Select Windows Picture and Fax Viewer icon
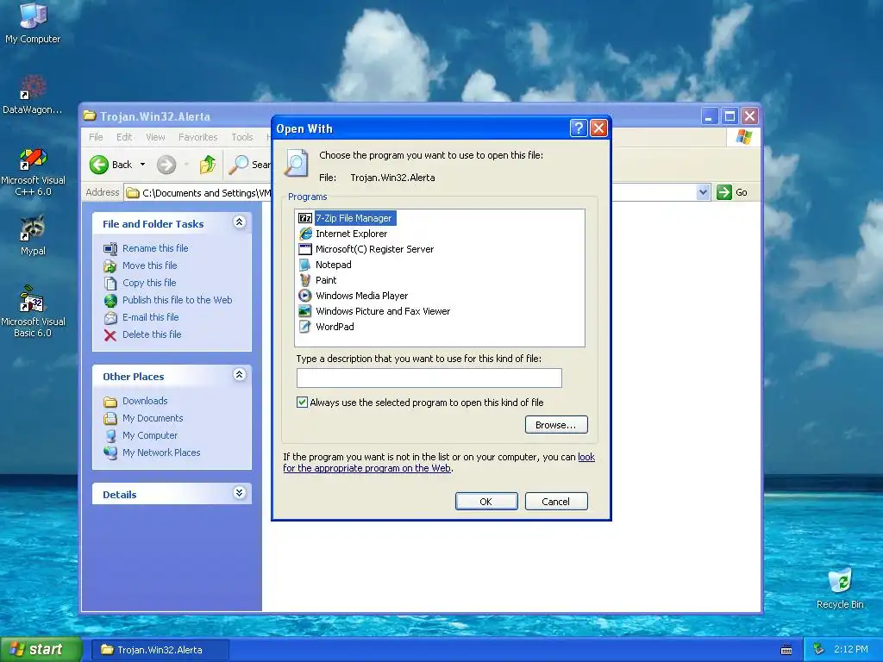The height and width of the screenshot is (662, 883). [x=305, y=310]
